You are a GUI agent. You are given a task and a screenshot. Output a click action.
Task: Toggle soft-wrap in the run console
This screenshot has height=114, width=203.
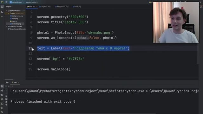(6, 96)
